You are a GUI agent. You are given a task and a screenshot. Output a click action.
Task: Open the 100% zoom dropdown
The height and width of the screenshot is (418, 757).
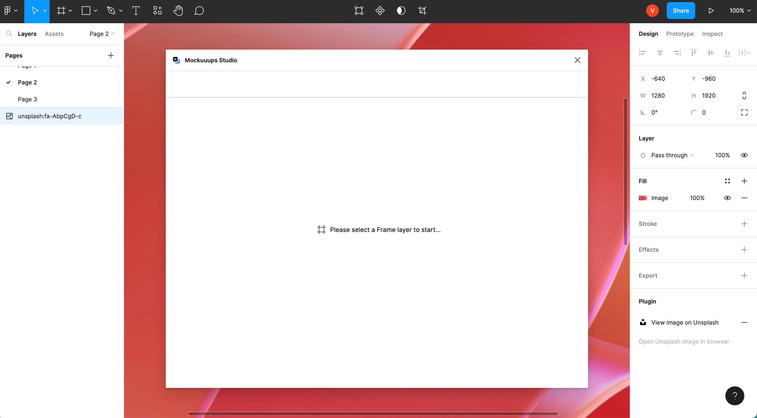[x=740, y=11]
